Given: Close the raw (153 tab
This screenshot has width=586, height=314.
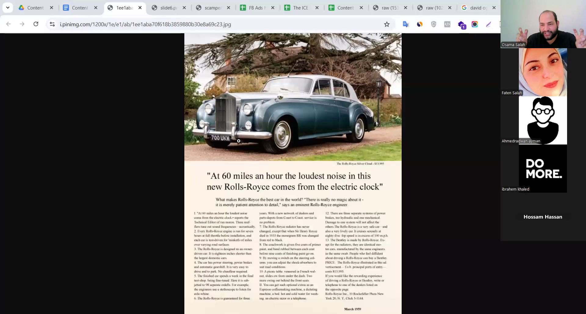Looking at the screenshot, I should [x=406, y=8].
